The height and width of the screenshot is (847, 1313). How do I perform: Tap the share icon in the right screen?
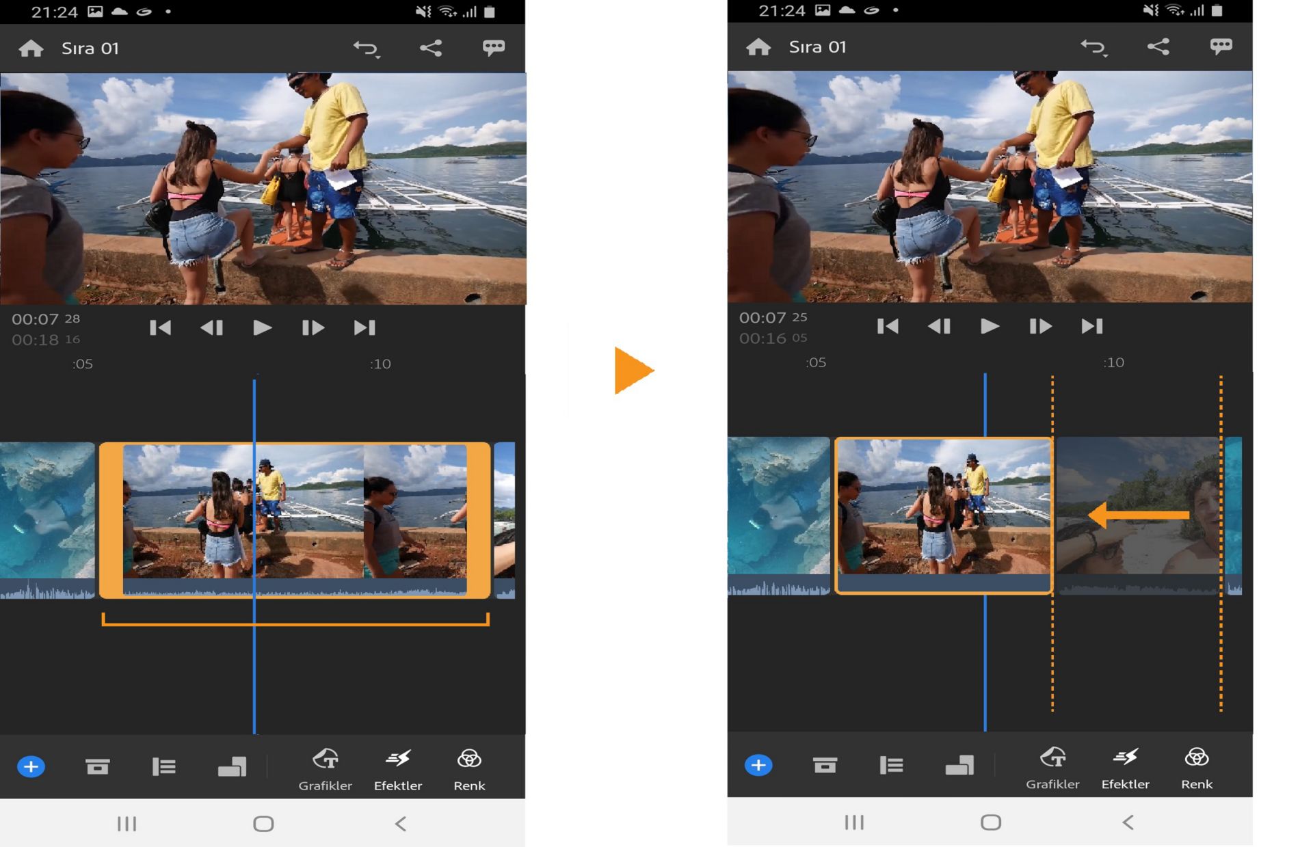click(x=1158, y=46)
